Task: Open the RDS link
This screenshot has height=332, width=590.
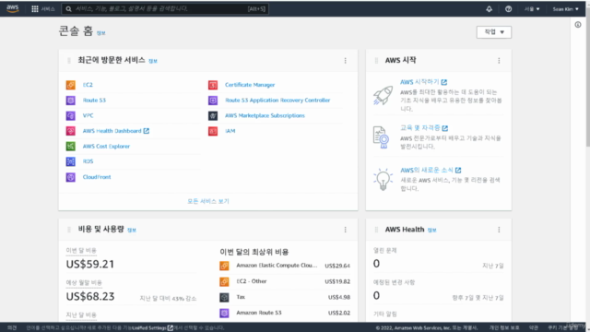Action: [x=88, y=161]
